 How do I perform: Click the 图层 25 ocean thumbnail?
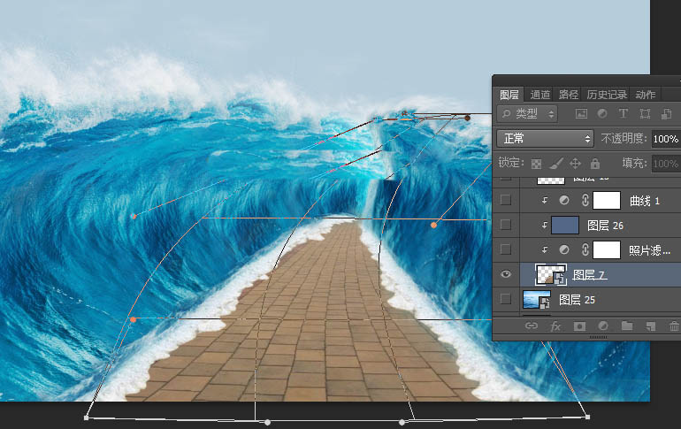click(537, 300)
